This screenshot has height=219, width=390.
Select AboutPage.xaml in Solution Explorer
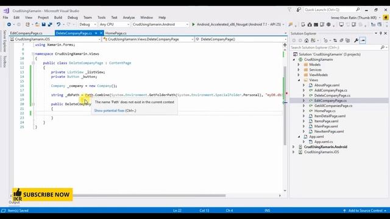[327, 85]
